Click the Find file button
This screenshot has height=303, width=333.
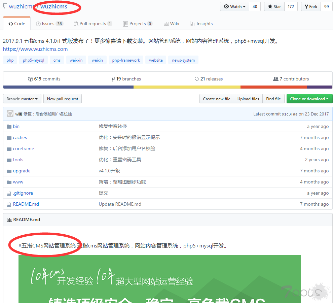click(273, 99)
